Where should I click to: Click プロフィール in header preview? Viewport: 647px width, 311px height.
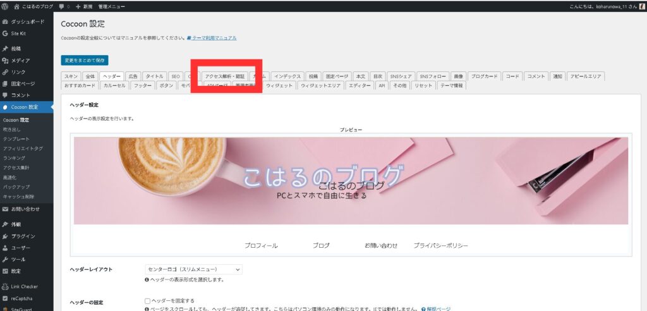261,245
